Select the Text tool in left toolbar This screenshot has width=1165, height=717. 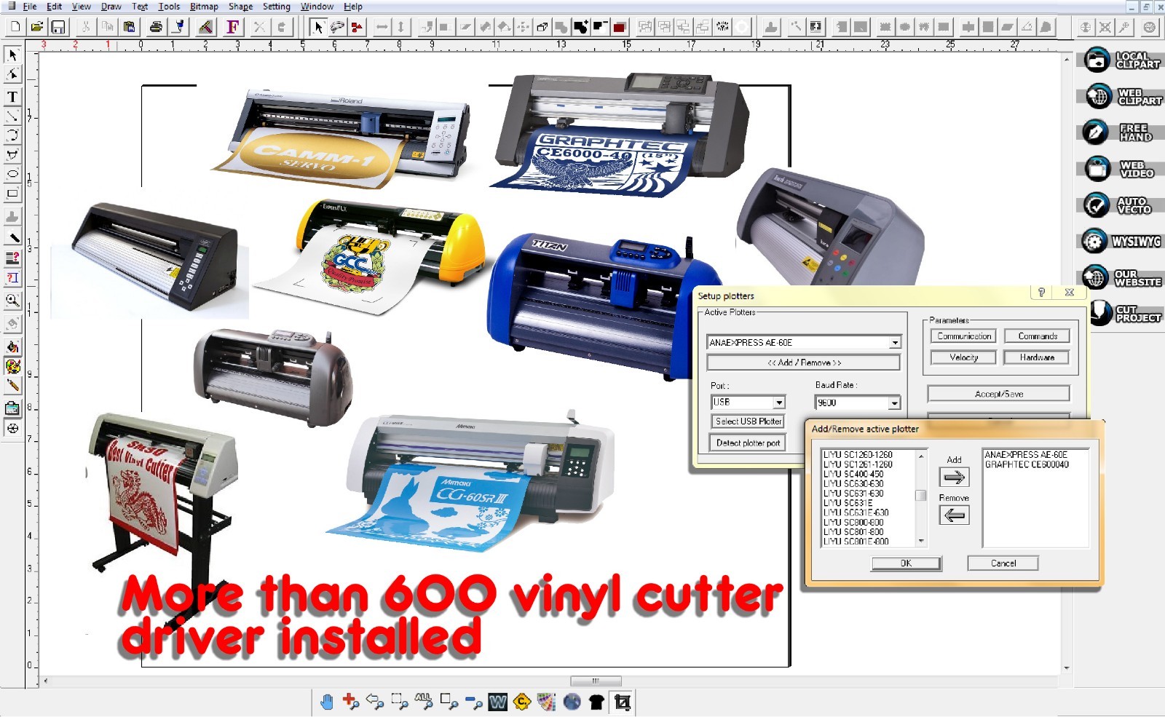(12, 97)
